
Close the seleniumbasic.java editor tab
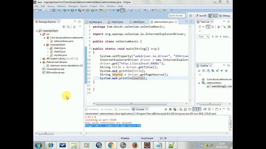point(176,22)
